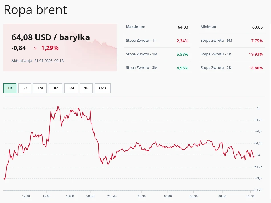271x203 pixels.
Task: Switch to the 1M chart range
Action: point(40,88)
